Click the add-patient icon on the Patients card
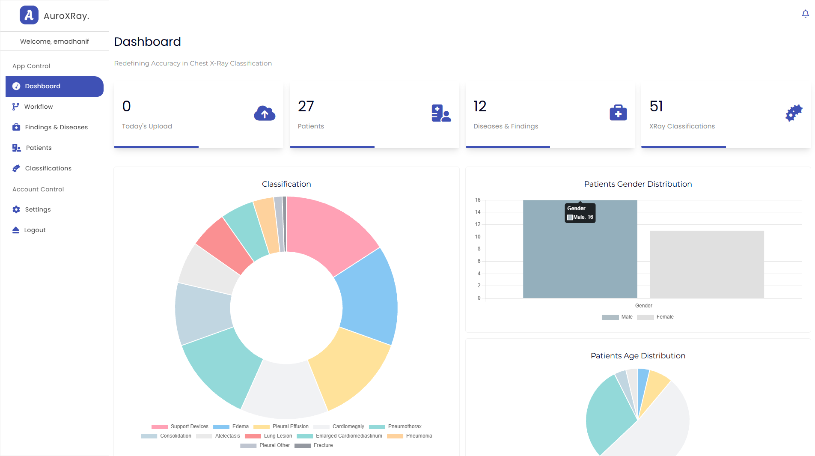 click(x=441, y=113)
